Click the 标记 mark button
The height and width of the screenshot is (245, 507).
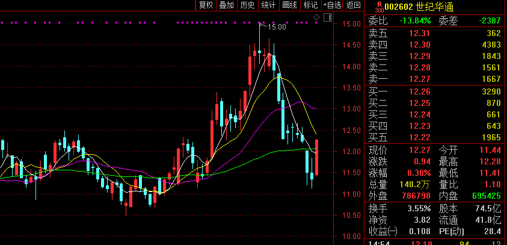point(310,5)
